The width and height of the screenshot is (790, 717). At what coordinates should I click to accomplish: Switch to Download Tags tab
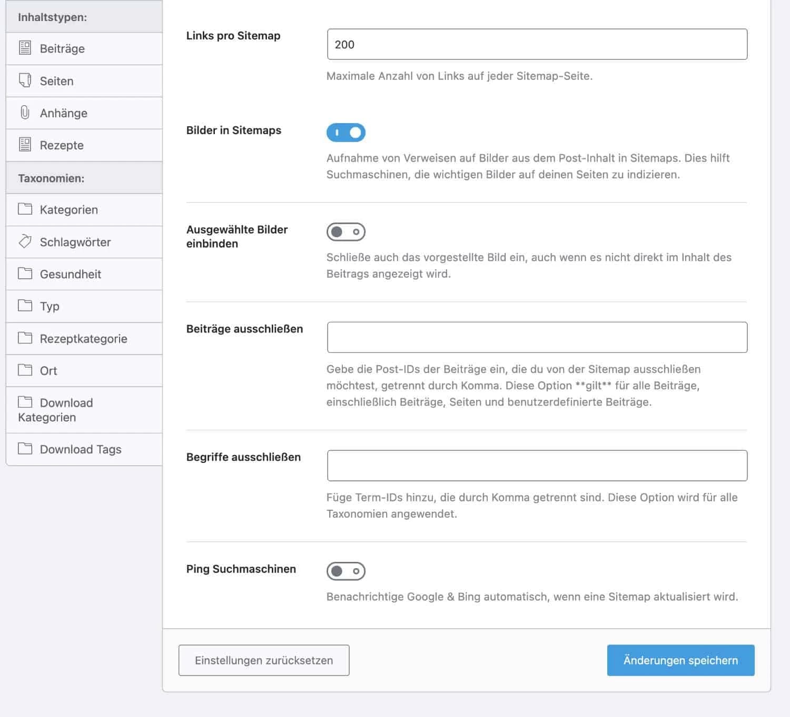(81, 449)
